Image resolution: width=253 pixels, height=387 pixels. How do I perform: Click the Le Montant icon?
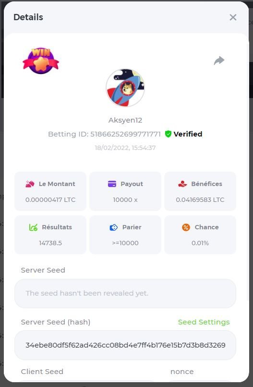30,184
